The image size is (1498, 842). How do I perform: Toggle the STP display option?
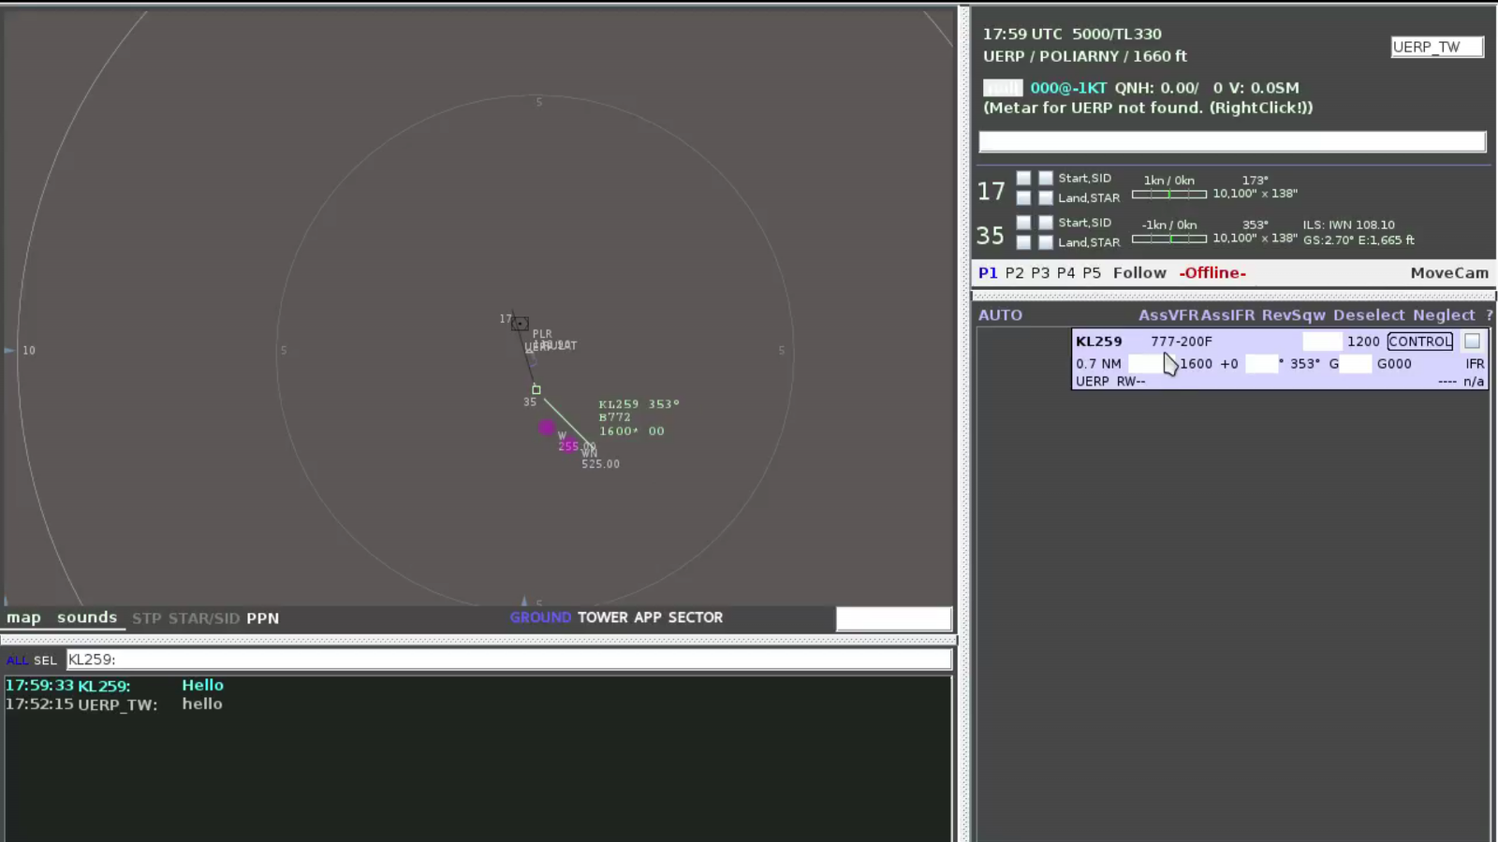(147, 618)
